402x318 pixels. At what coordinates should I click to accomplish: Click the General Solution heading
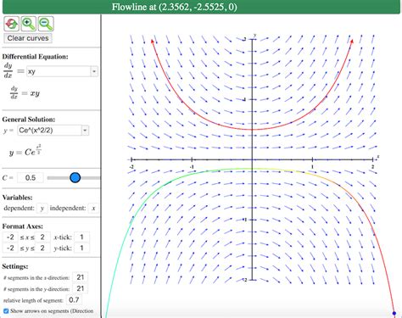click(29, 120)
